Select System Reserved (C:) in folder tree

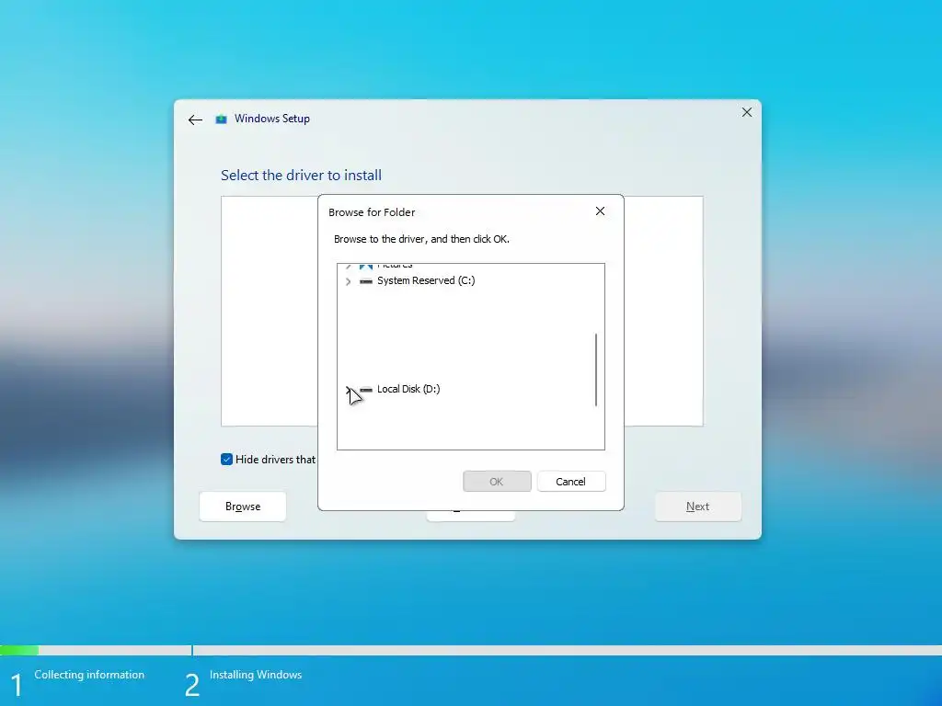tap(426, 280)
